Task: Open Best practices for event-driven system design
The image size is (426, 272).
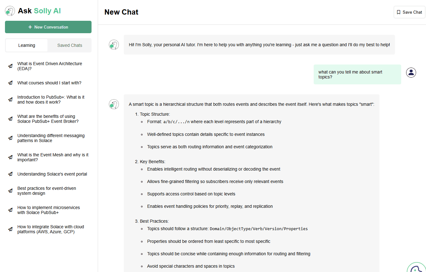Action: click(x=47, y=191)
